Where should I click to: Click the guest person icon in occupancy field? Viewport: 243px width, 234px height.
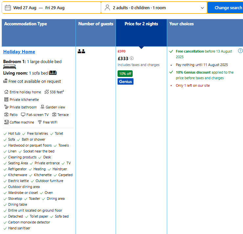[x=107, y=8]
